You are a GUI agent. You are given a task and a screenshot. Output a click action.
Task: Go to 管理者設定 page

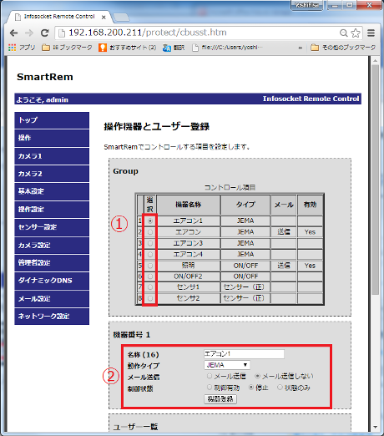52,263
